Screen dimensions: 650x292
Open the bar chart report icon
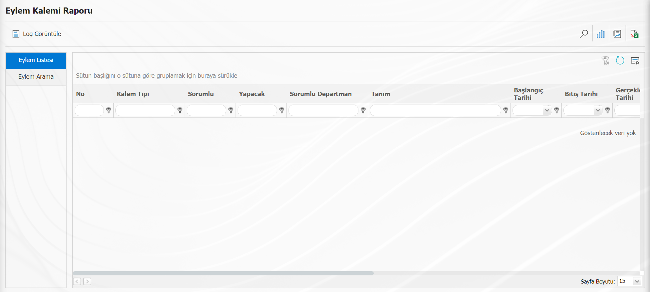(600, 34)
